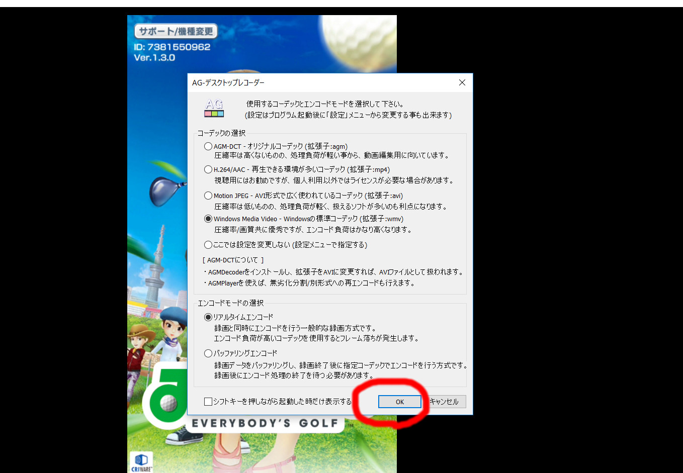Enable the シフトキーを押しながら起動 checkbox
683x473 pixels.
pos(208,402)
